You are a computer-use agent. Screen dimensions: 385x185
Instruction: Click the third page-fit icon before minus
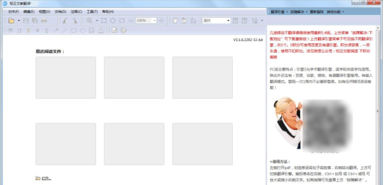(122, 21)
